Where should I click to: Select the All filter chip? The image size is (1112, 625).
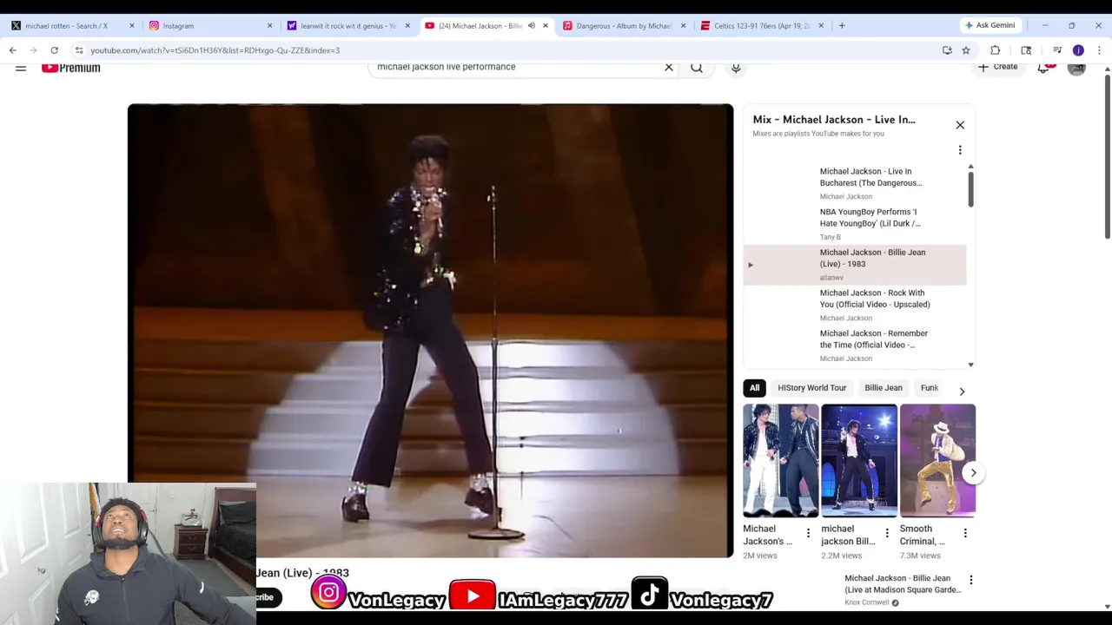point(754,388)
